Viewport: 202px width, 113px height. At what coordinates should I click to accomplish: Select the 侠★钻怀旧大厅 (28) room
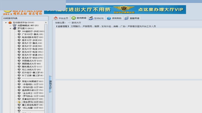click(x=33, y=99)
